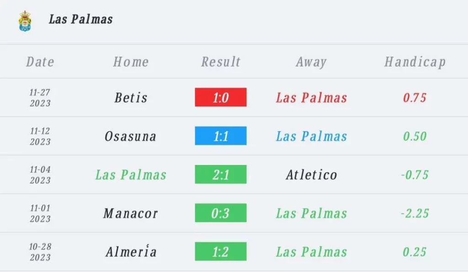
Task: Click the green 0:3 result badge
Action: (x=221, y=213)
